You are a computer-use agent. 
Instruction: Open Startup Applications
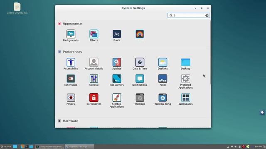[117, 101]
